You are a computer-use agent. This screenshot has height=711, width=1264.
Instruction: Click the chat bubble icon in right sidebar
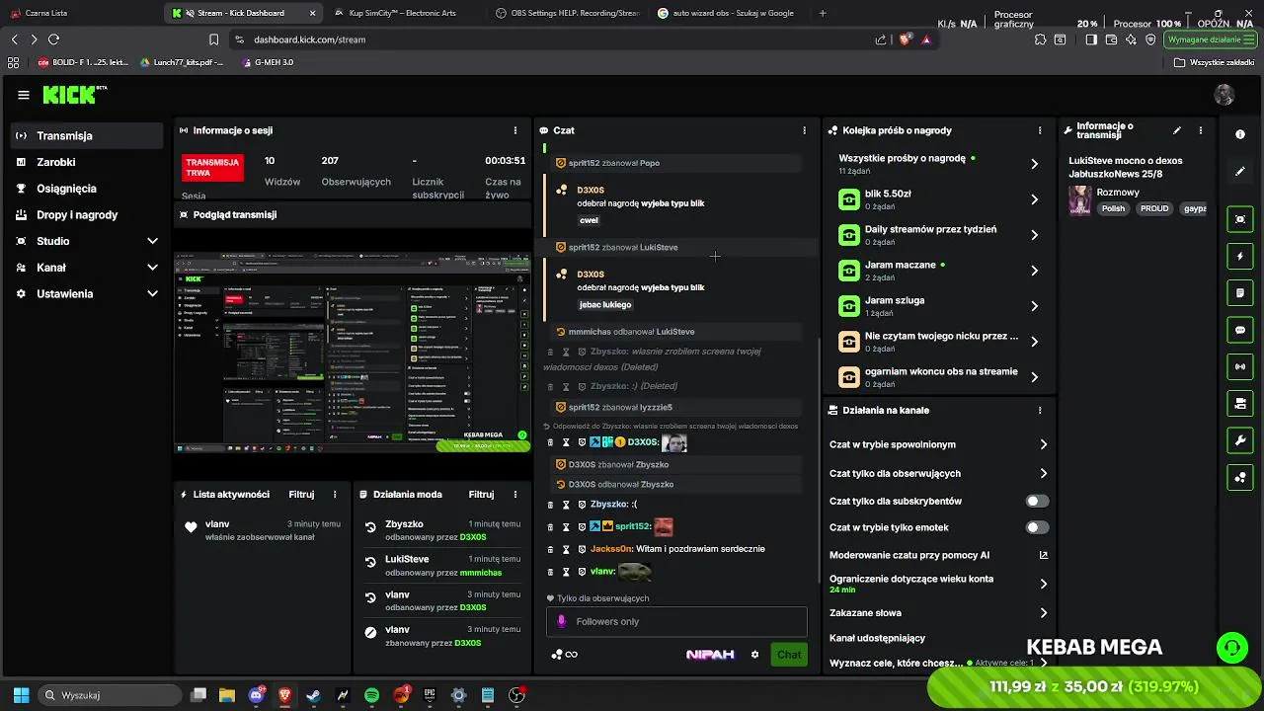tap(1240, 330)
